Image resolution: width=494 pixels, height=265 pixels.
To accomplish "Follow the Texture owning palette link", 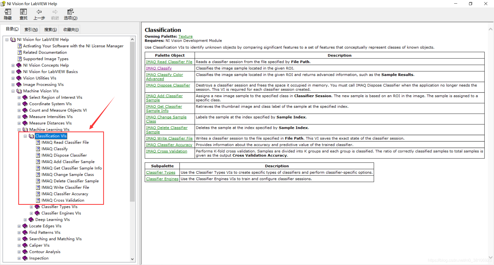I will (x=186, y=37).
